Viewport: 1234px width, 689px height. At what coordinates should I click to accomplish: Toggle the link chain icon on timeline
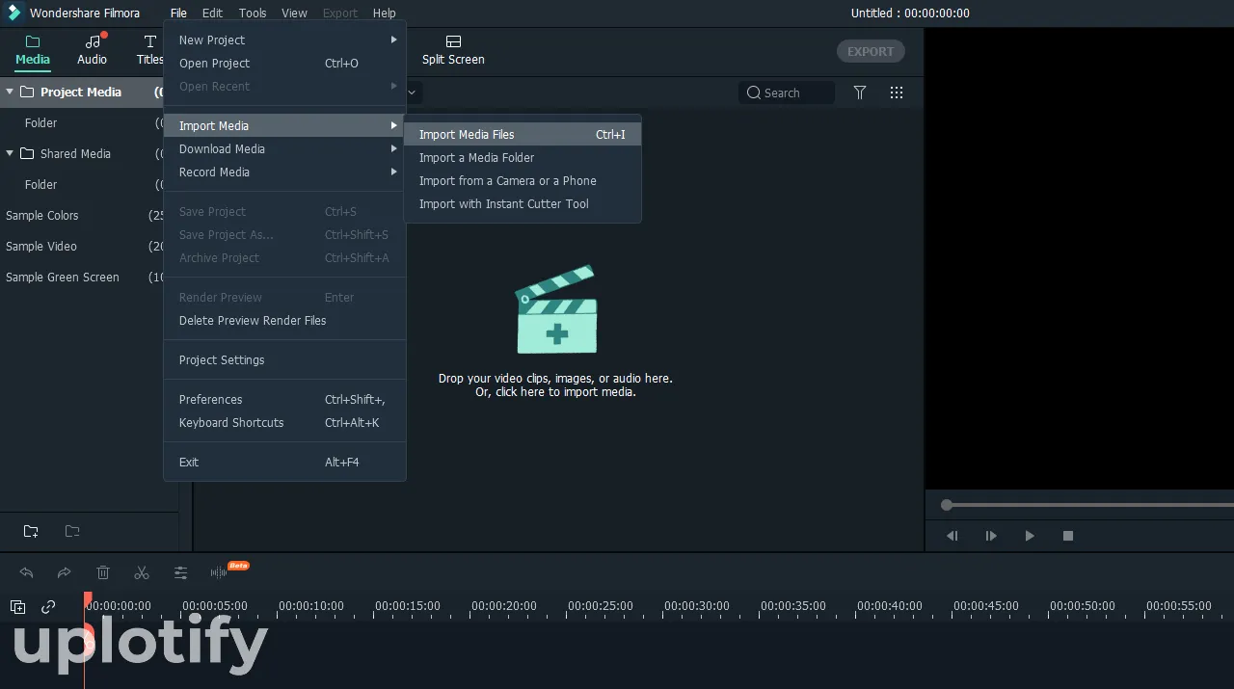pos(48,607)
